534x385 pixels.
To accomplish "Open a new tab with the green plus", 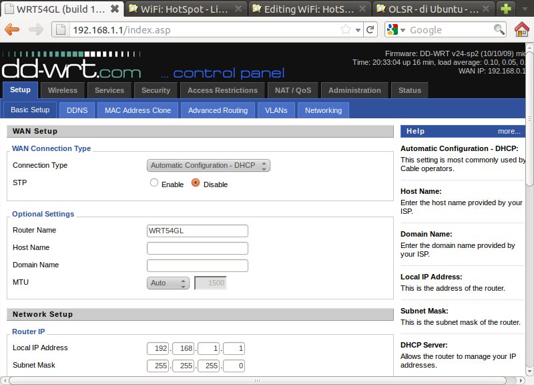I will [506, 9].
